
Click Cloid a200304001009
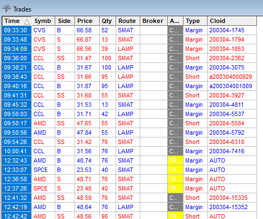pyautogui.click(x=231, y=86)
